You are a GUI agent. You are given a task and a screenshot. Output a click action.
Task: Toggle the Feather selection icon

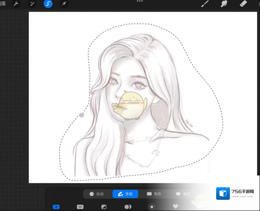coord(152,207)
